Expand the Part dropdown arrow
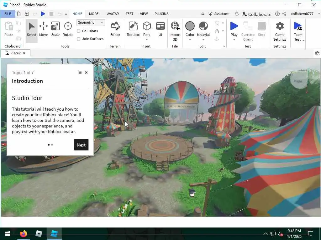Viewport: 321px width, 240px height. pyautogui.click(x=147, y=40)
